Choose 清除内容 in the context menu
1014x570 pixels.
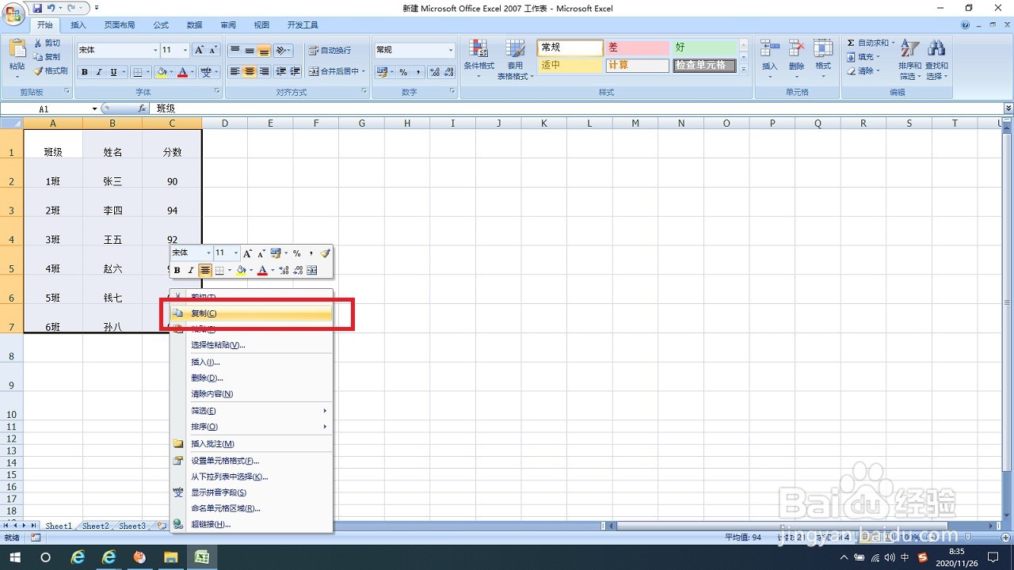(252, 394)
